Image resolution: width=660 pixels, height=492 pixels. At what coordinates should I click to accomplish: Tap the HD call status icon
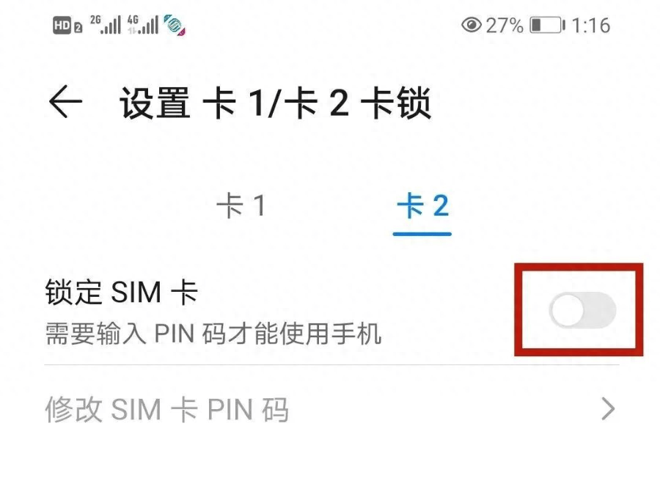coord(67,25)
